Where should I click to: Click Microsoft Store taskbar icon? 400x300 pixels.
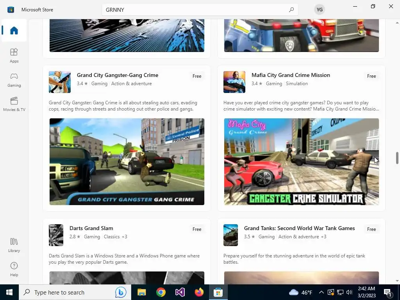click(x=218, y=292)
